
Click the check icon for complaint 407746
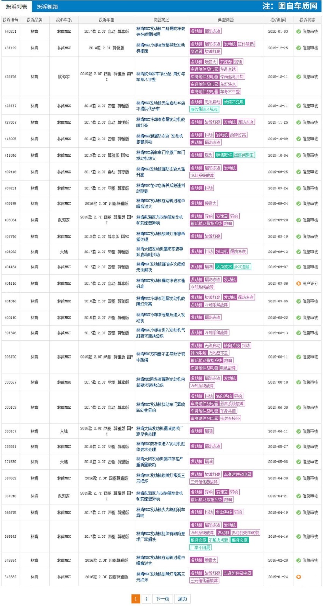point(299,236)
